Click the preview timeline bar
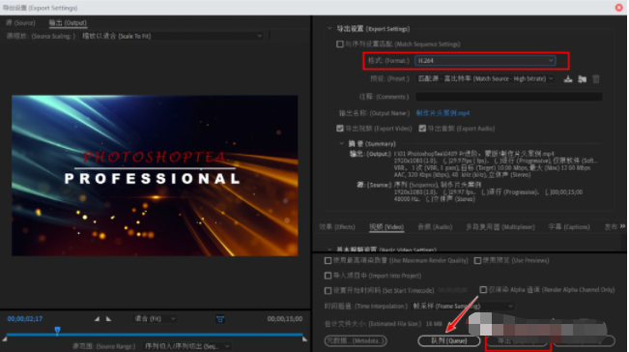 155,334
